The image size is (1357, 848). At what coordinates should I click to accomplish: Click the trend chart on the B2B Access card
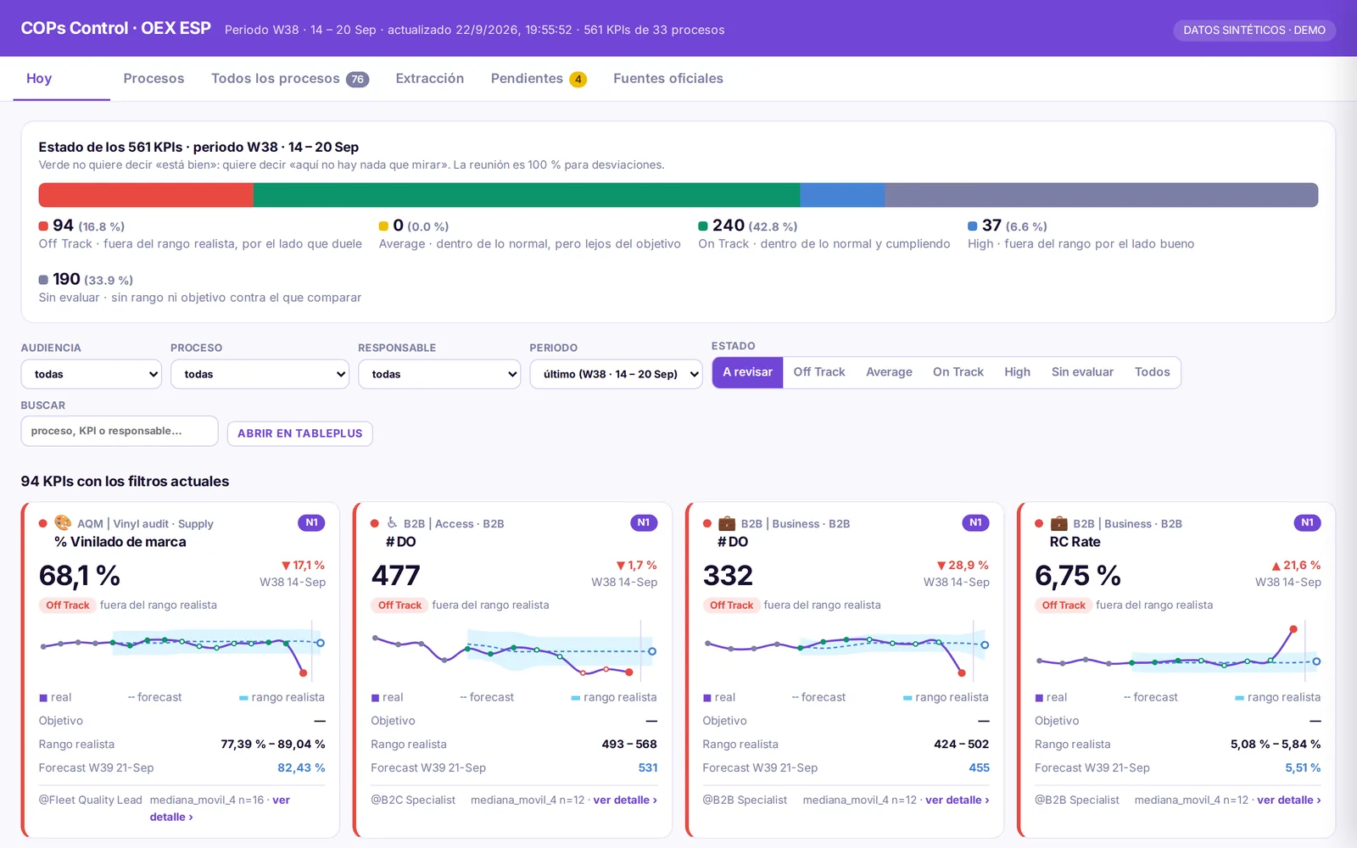(x=514, y=650)
